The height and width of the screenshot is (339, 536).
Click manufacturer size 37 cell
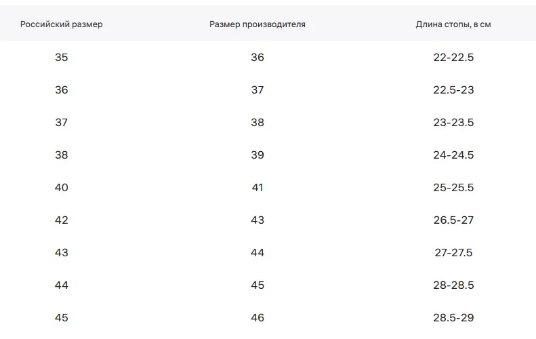pos(257,90)
